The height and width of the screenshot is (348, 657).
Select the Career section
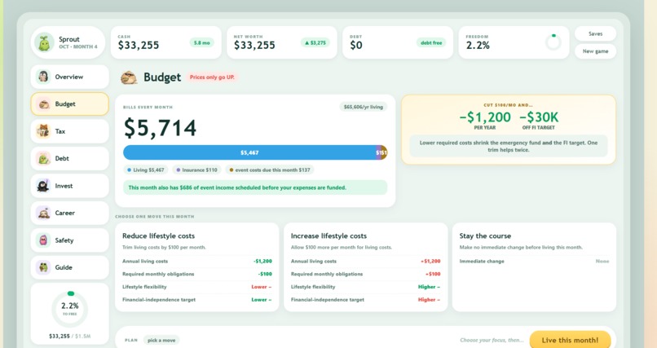click(69, 213)
